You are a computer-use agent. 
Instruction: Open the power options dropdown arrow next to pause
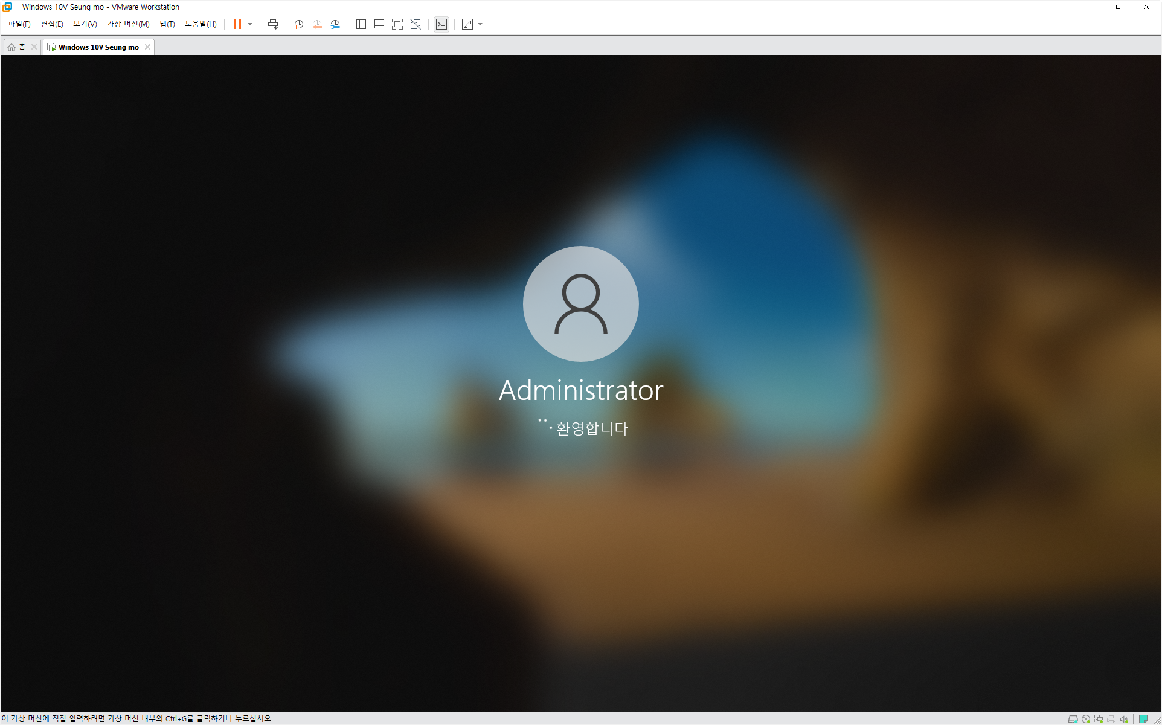(x=250, y=24)
